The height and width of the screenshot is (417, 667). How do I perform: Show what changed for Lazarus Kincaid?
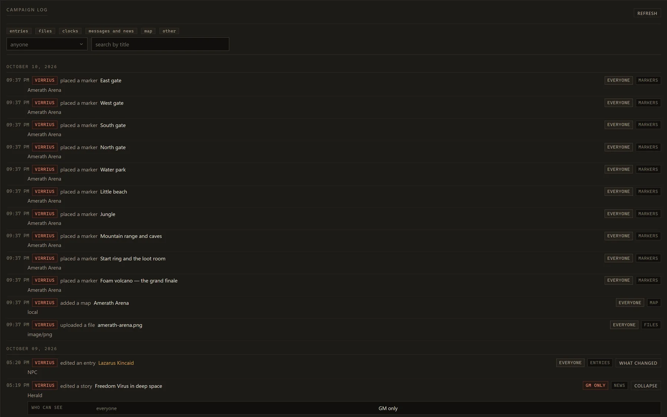[638, 363]
